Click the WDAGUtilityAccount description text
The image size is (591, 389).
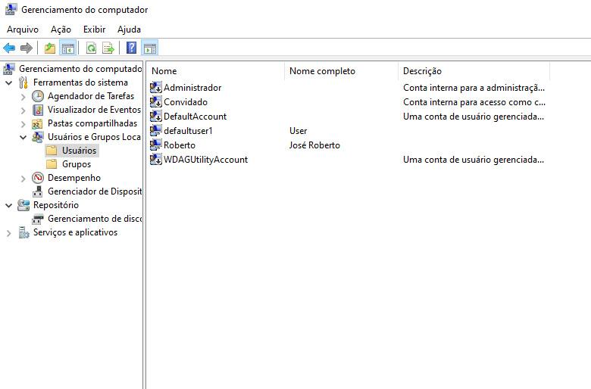tap(474, 159)
